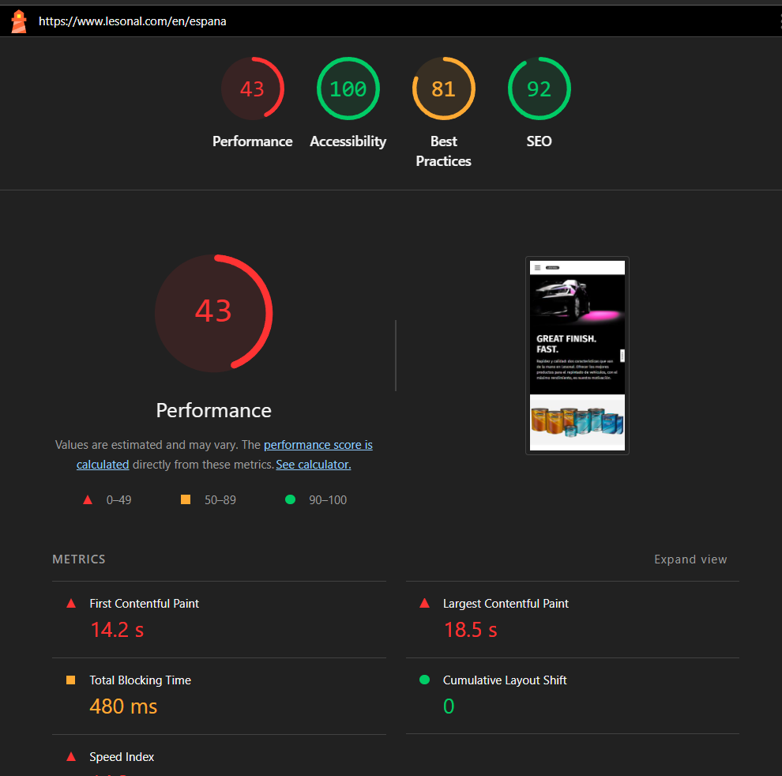Screen dimensions: 782x776
Task: Open Best Practices score gauge
Action: point(443,89)
